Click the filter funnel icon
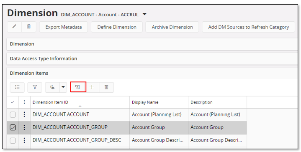Viewport: 301px width, 152px height. point(35,87)
